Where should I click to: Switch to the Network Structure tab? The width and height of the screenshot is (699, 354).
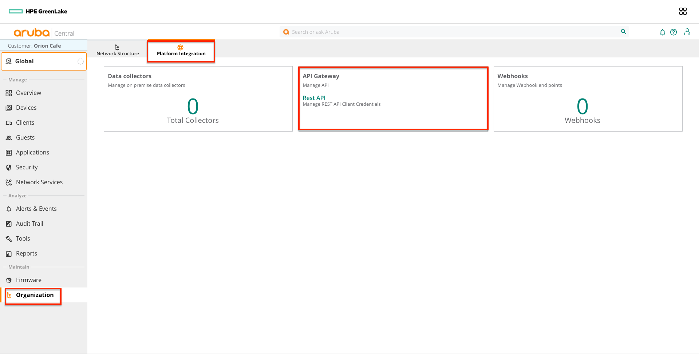(x=118, y=51)
